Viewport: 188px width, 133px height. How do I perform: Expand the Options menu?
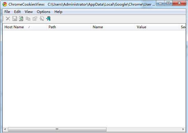43,12
